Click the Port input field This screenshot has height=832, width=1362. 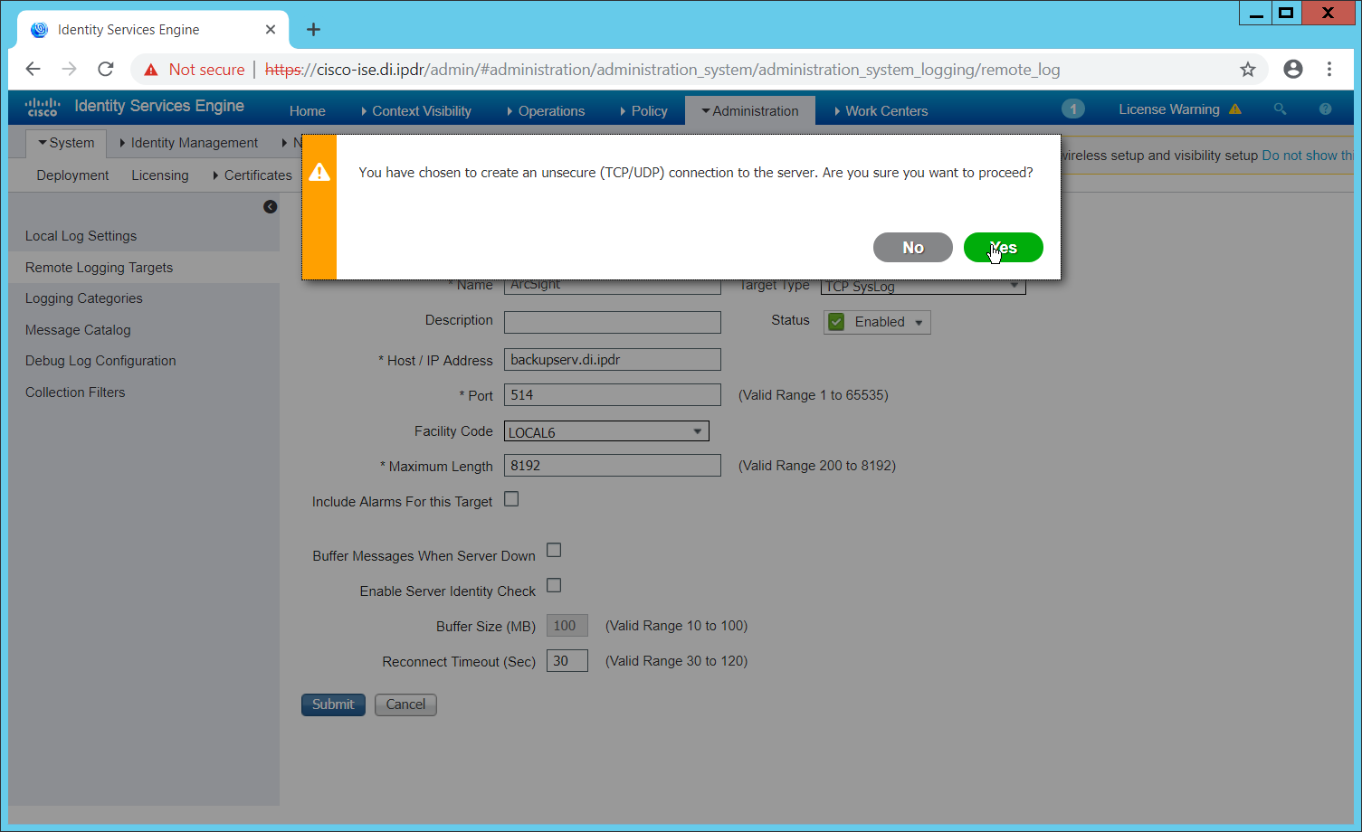point(612,395)
